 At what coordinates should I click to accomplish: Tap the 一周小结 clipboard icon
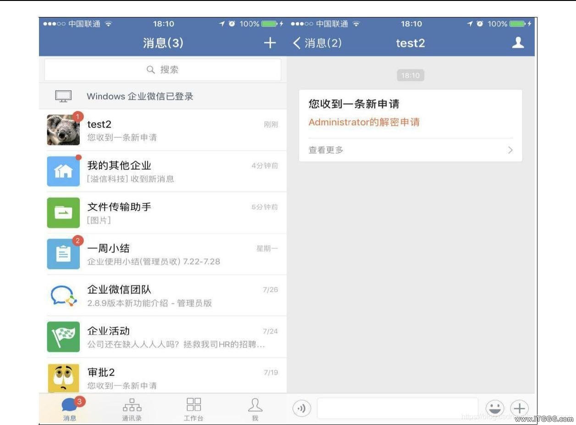coord(63,254)
